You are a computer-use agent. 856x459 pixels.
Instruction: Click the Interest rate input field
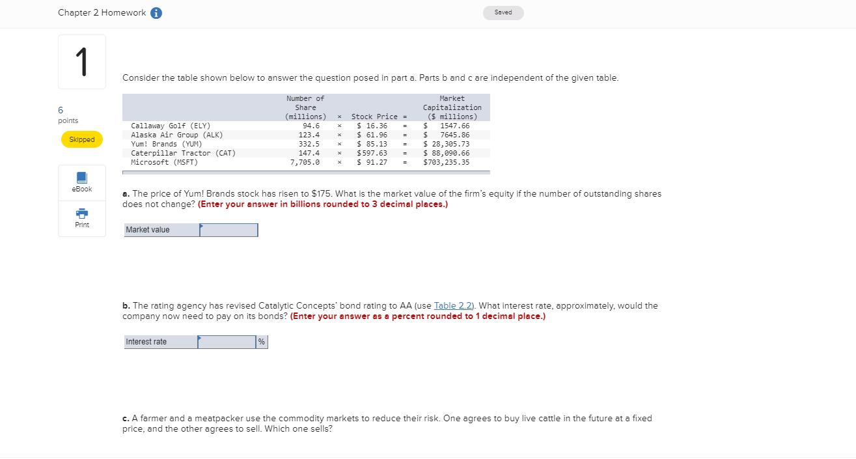coord(227,342)
